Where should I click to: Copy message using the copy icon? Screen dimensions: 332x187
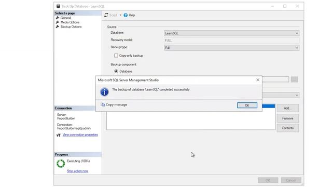point(103,105)
